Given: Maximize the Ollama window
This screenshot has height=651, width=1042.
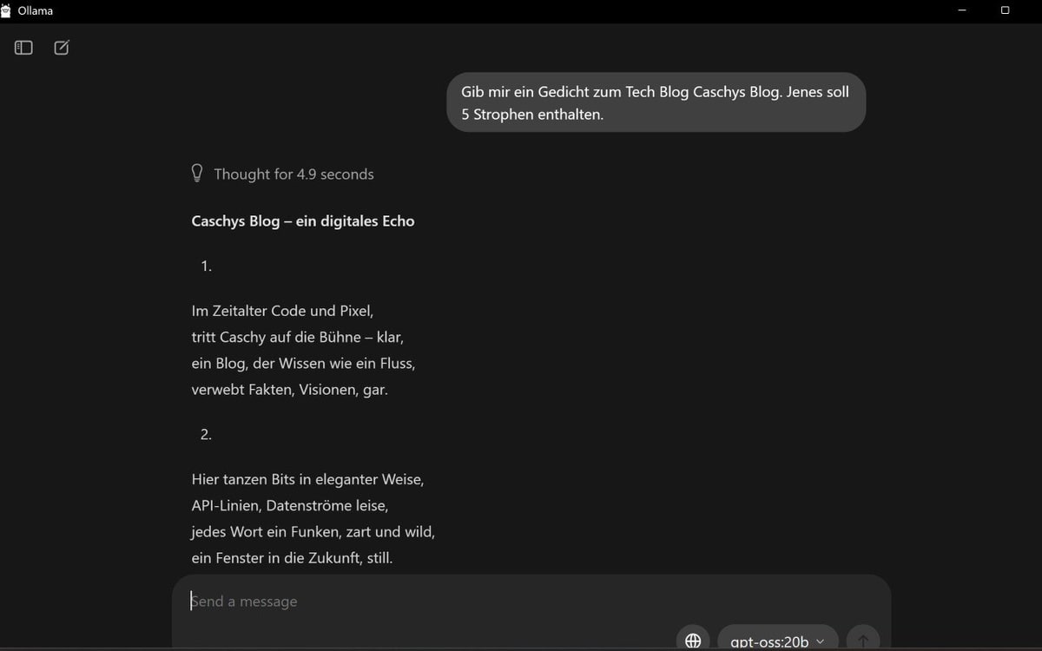Looking at the screenshot, I should pyautogui.click(x=1005, y=10).
